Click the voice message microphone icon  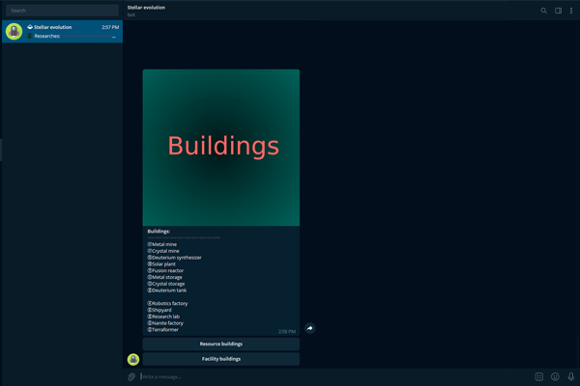(x=571, y=376)
